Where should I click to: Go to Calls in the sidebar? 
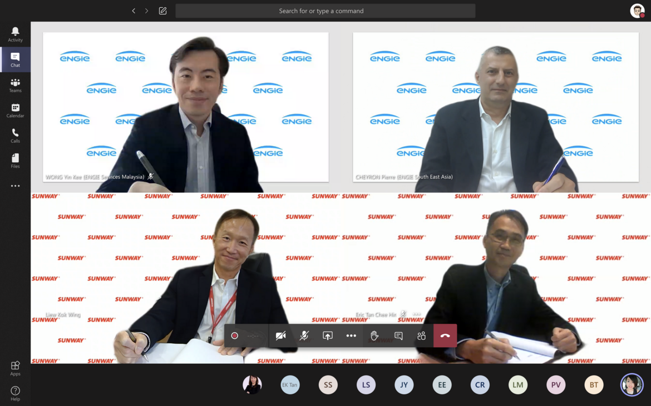pos(15,136)
